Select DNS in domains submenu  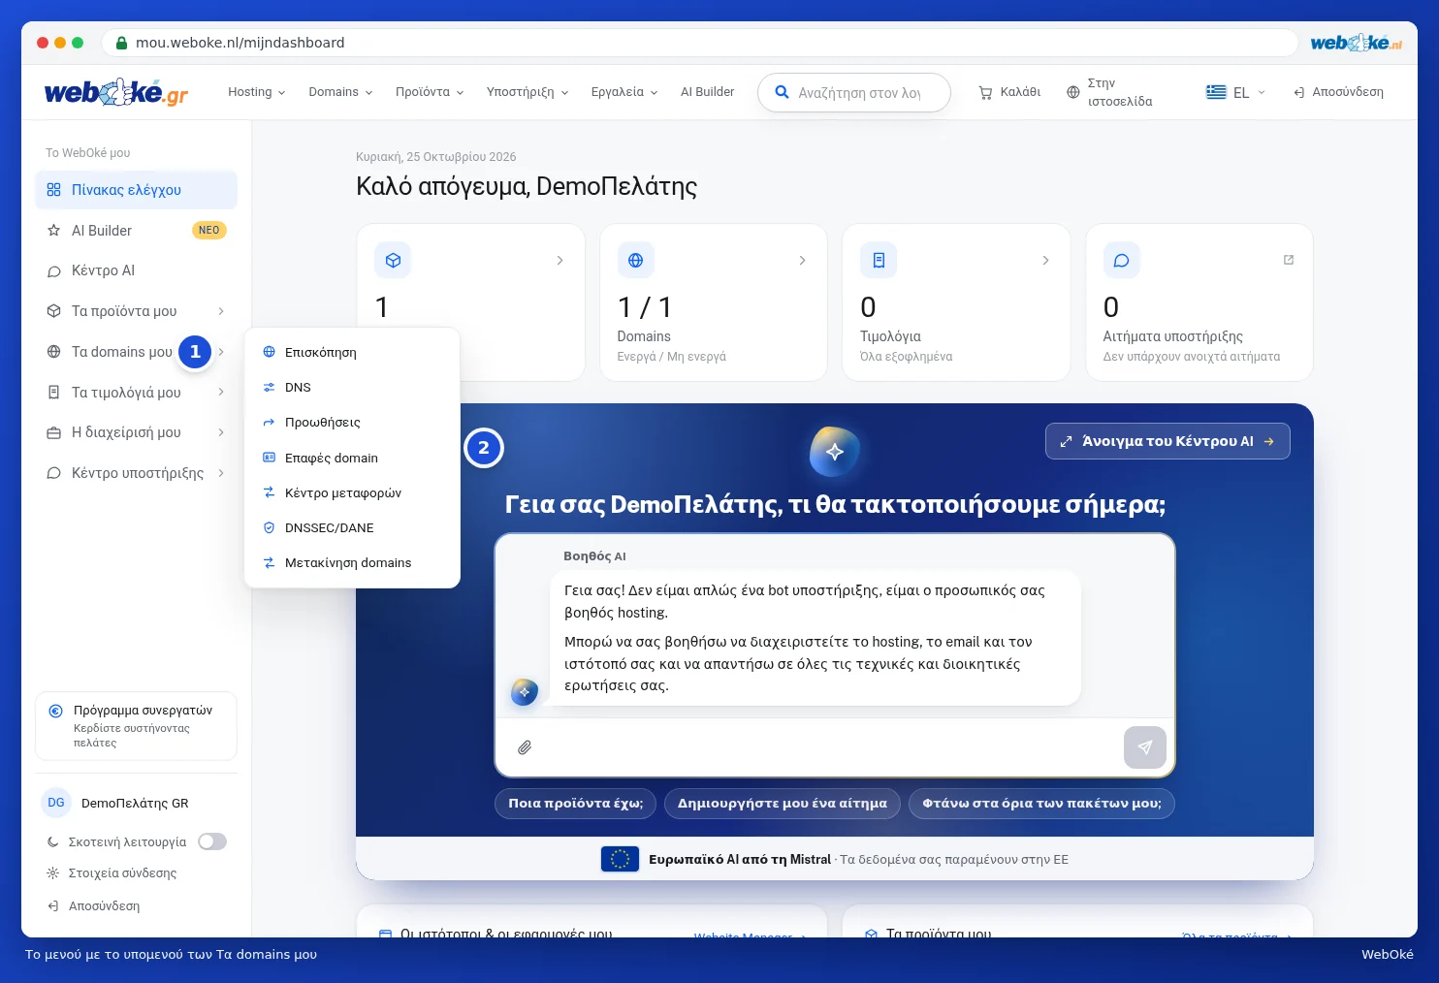pos(352,387)
